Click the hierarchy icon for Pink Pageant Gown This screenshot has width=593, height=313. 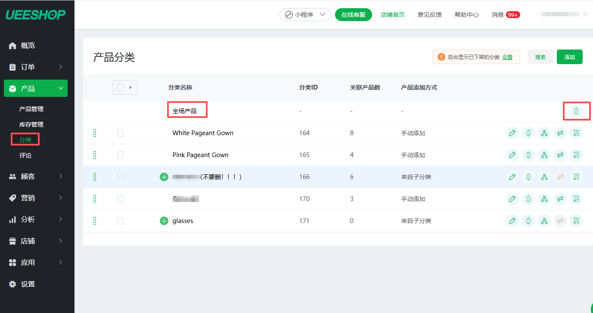544,155
